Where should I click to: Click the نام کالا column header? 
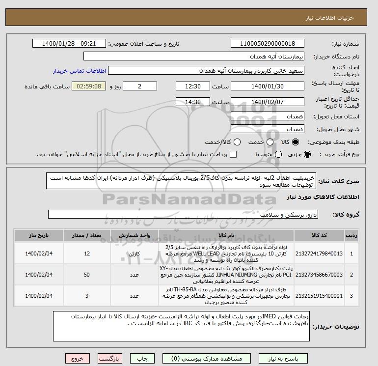(x=226, y=235)
